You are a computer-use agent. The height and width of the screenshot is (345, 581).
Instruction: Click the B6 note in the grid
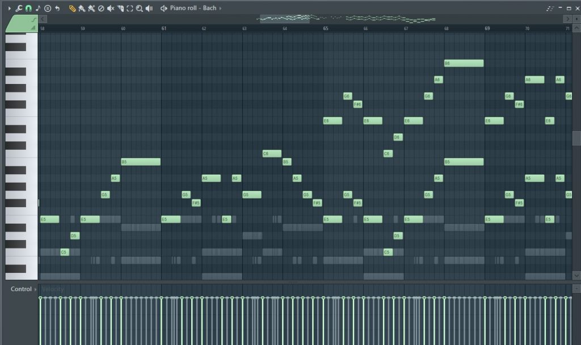464,64
